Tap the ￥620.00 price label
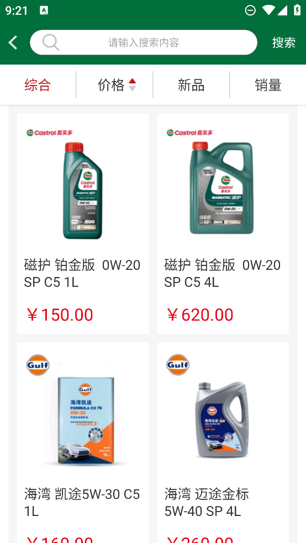Image resolution: width=306 pixels, height=543 pixels. coord(199,315)
